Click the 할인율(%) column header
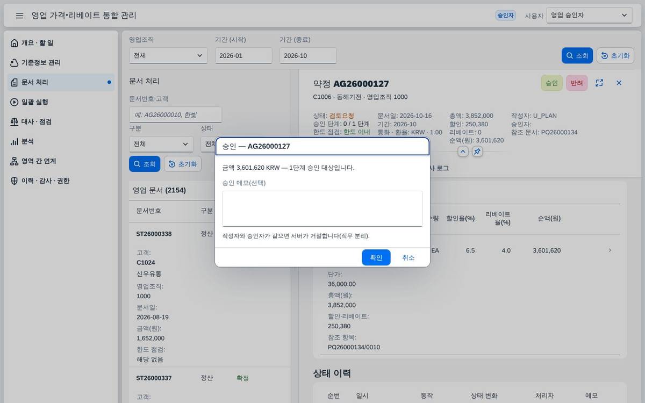645x403 pixels. click(461, 219)
